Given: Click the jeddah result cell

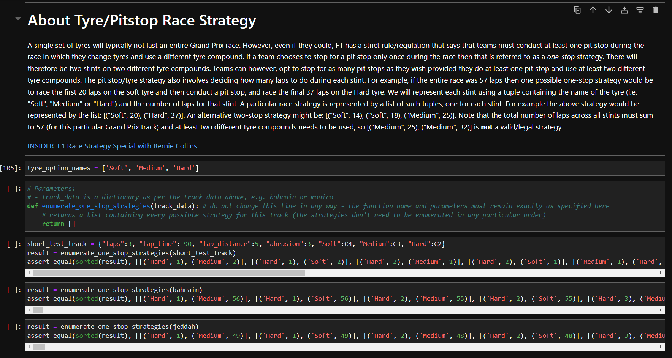Looking at the screenshot, I should (152, 331).
